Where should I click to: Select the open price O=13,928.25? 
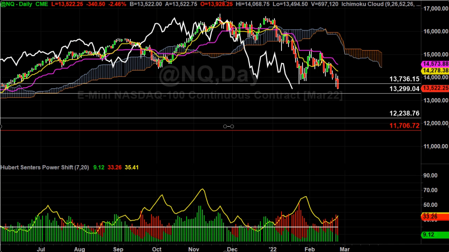coord(216,4)
